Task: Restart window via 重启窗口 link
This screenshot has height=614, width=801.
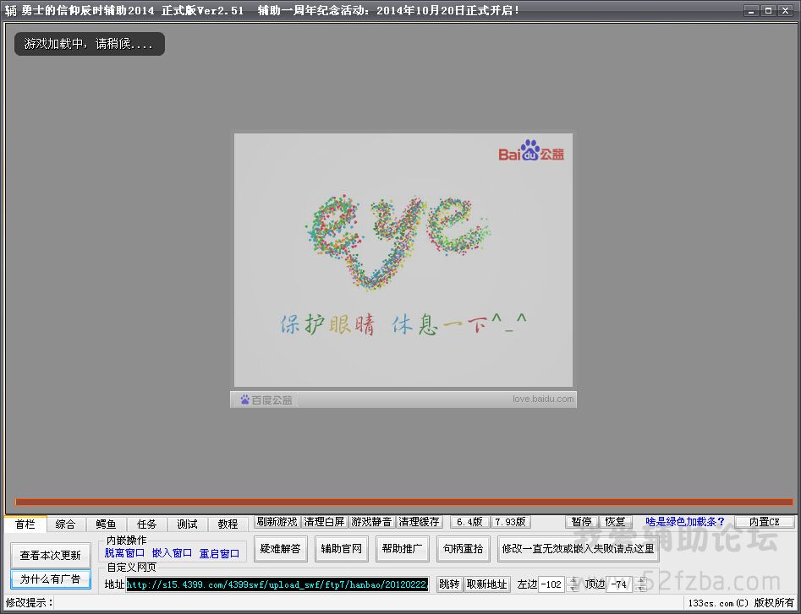Action: [x=219, y=553]
